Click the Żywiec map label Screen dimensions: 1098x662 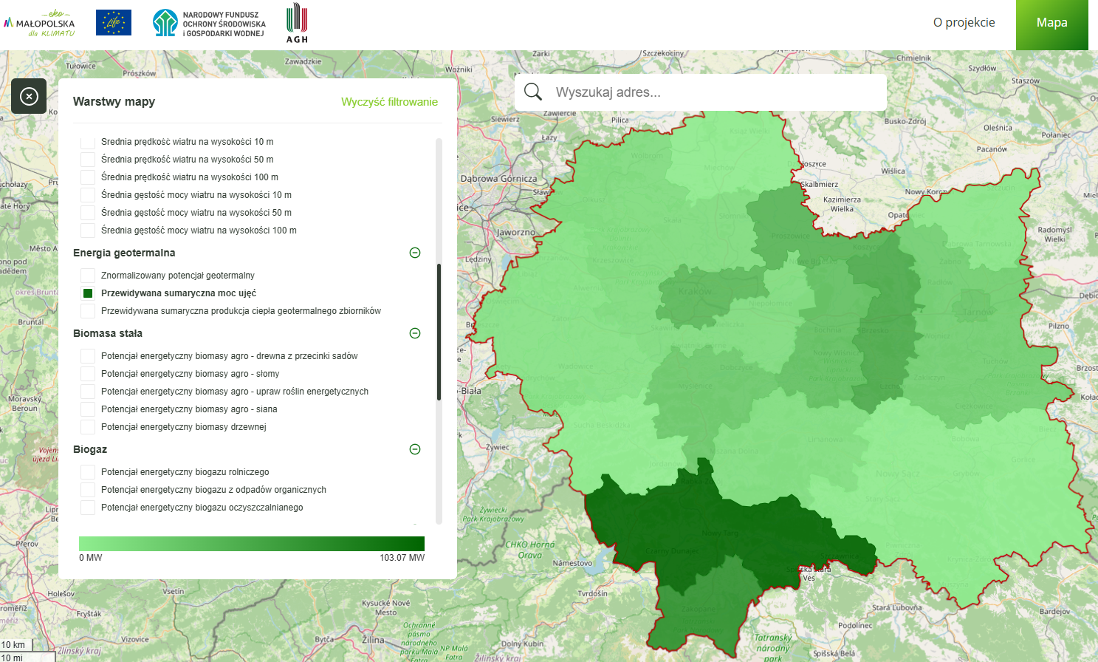(x=497, y=447)
